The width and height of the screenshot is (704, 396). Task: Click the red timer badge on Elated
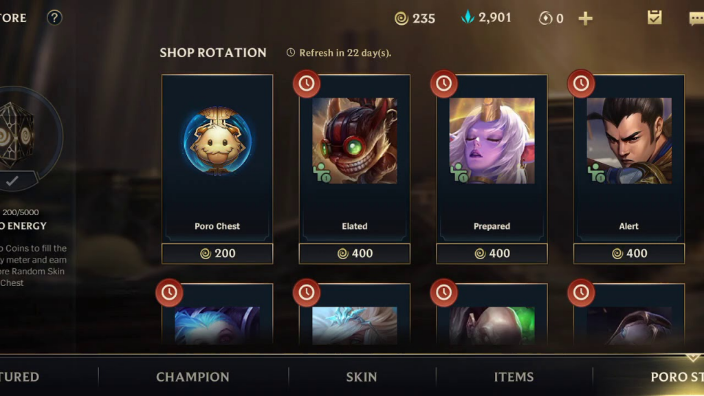(307, 83)
